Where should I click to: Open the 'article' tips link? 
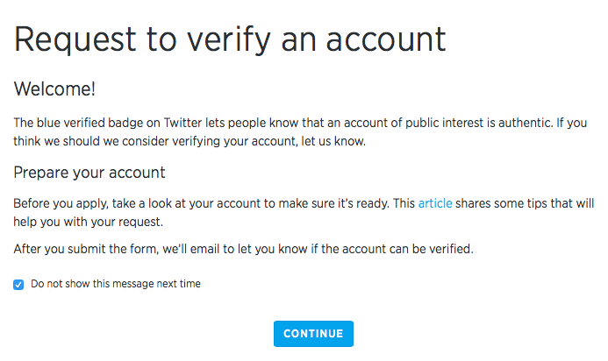(x=435, y=203)
